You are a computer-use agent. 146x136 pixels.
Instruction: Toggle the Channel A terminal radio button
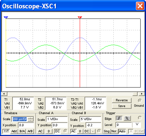click(65, 131)
